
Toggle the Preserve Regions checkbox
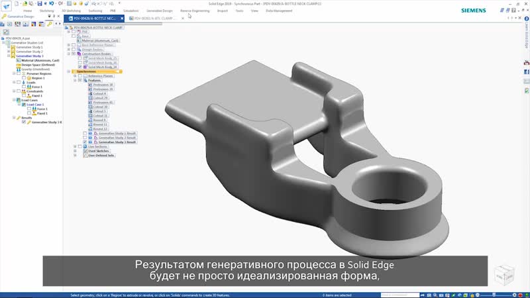pyautogui.click(x=19, y=74)
